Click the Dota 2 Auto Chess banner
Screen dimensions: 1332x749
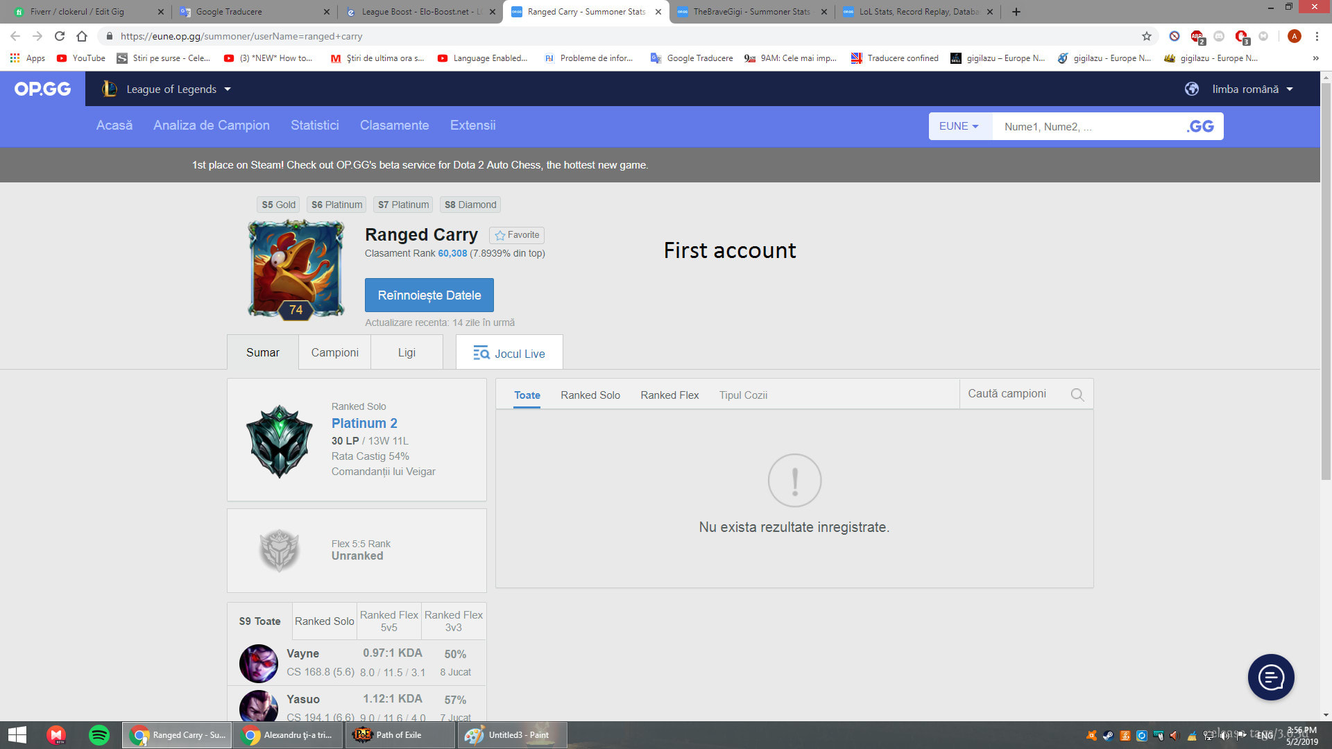[420, 165]
